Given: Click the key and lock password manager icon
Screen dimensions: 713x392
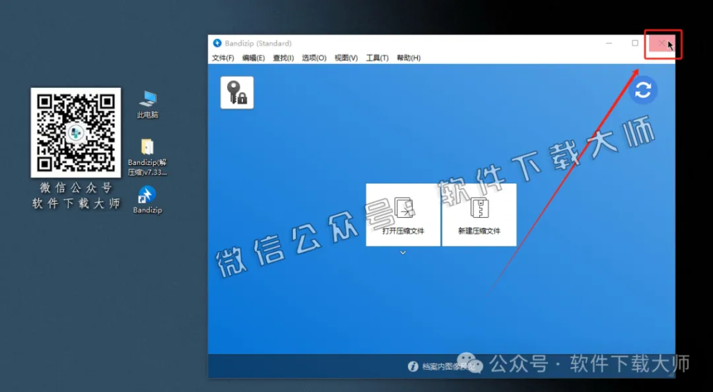Looking at the screenshot, I should 237,93.
